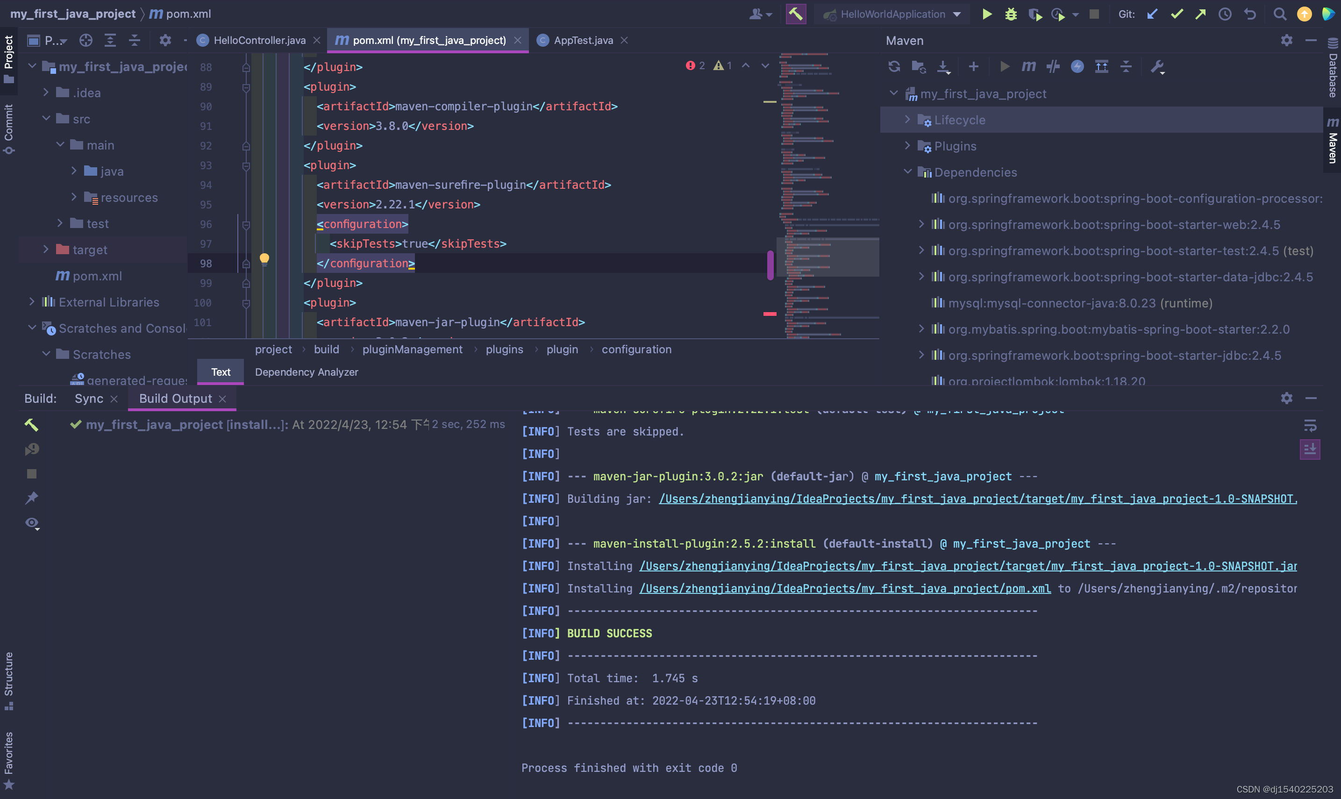The width and height of the screenshot is (1341, 799).
Task: Open Search Everywhere with the magnifier icon
Action: 1280,14
